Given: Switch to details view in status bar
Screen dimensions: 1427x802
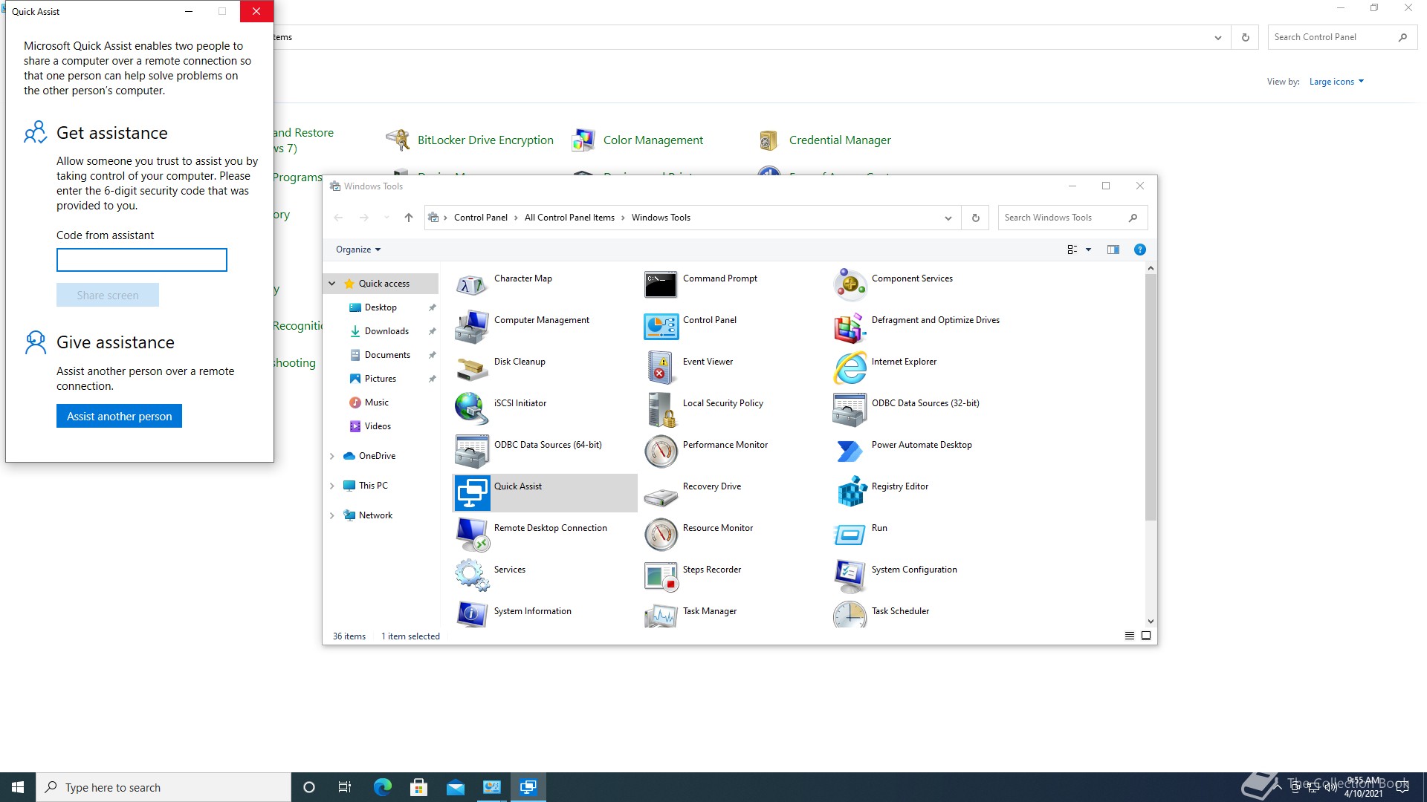Looking at the screenshot, I should point(1129,636).
